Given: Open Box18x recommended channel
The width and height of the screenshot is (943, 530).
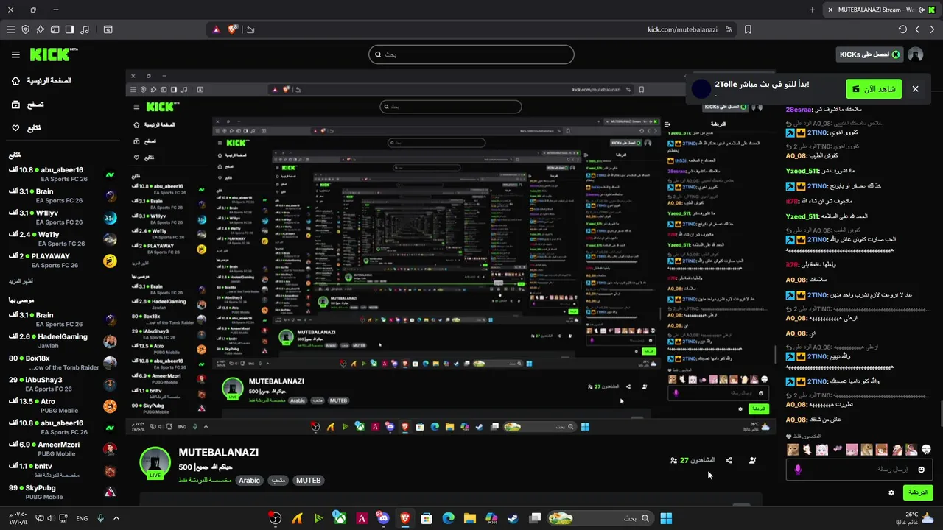Looking at the screenshot, I should [63, 363].
